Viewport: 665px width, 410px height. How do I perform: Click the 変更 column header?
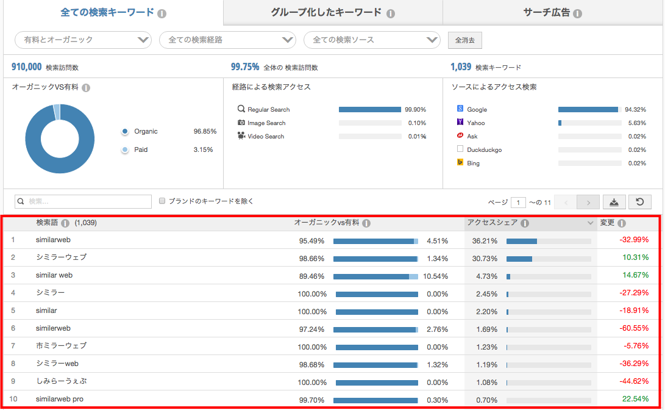(607, 223)
